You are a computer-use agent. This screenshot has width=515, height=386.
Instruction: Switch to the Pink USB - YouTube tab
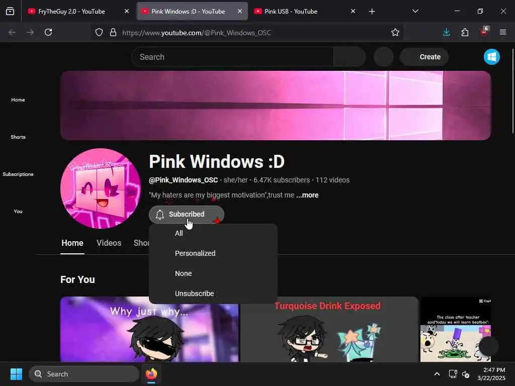tap(305, 11)
